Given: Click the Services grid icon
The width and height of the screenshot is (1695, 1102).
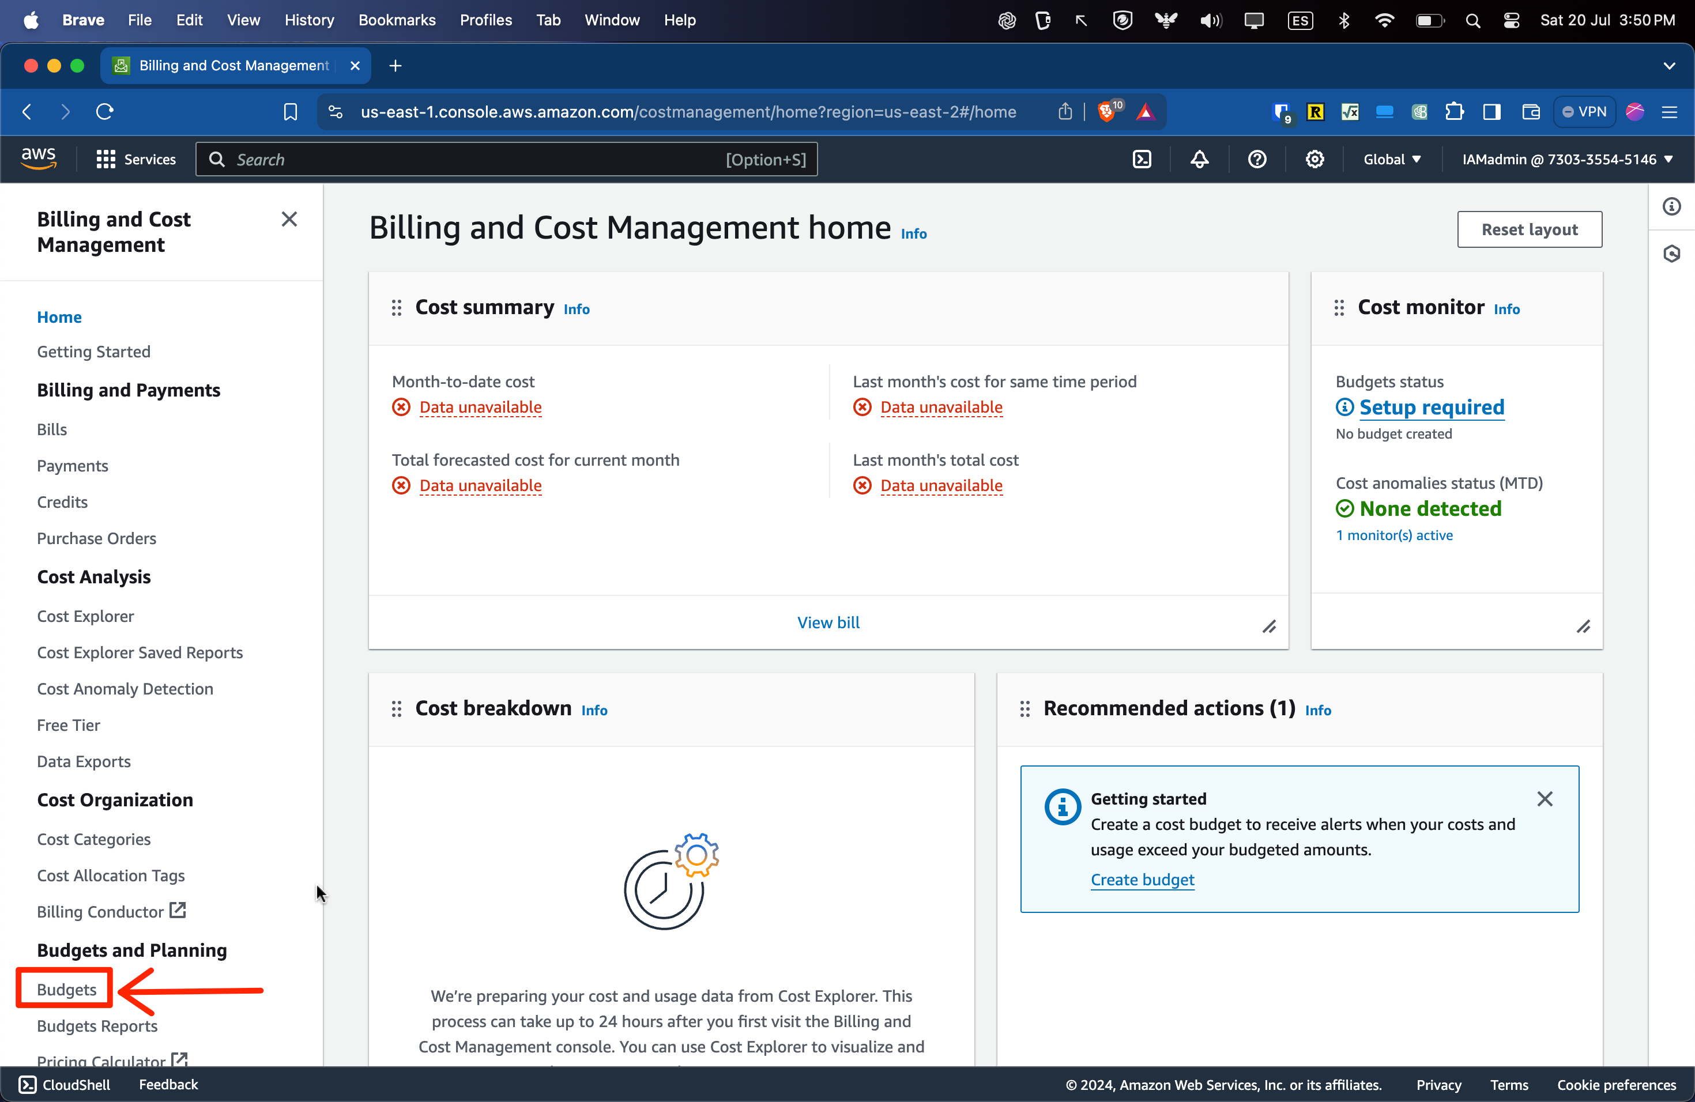Looking at the screenshot, I should coord(106,158).
